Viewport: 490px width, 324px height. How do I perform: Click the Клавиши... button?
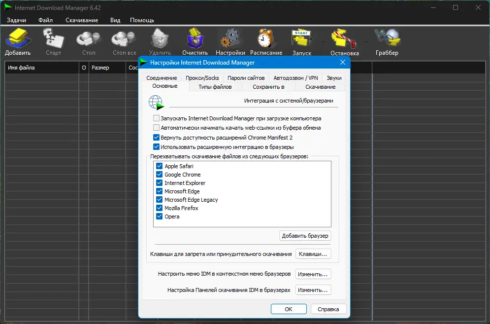313,254
